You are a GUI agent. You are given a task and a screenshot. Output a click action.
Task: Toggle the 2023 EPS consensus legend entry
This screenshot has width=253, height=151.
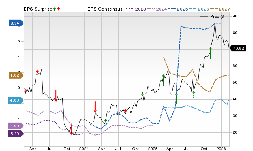pyautogui.click(x=136, y=9)
